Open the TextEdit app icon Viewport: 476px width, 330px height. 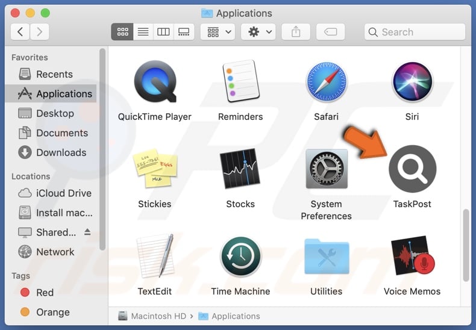coord(155,256)
